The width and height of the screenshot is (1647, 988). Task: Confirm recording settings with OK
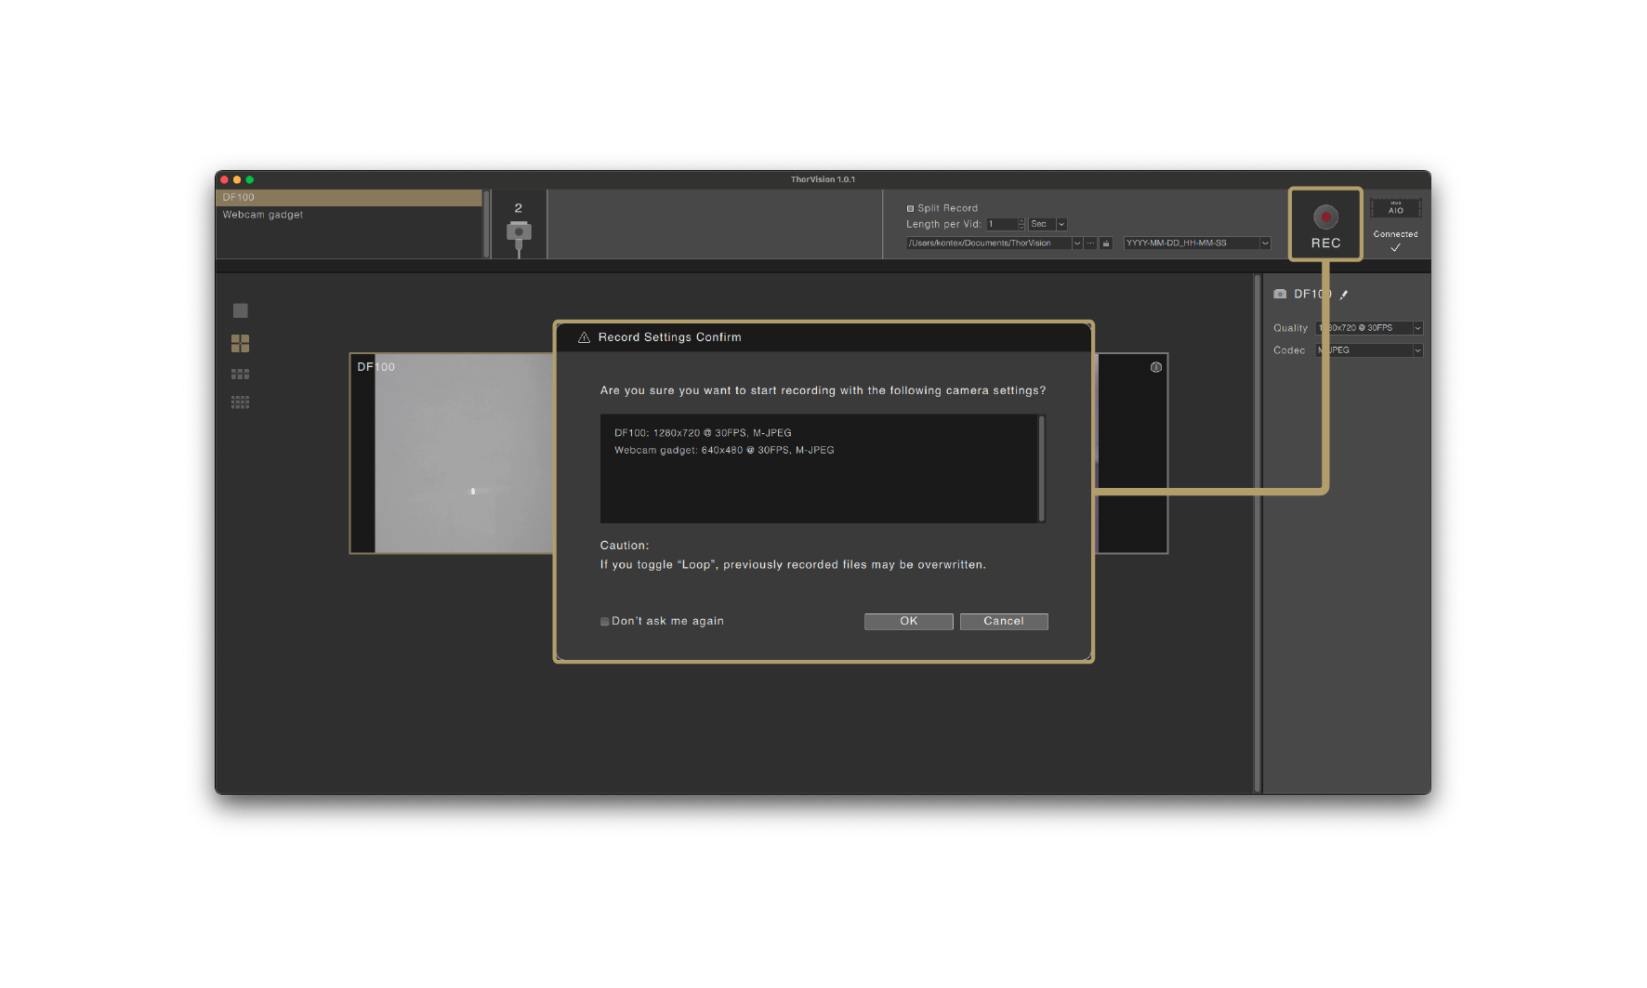pos(908,621)
